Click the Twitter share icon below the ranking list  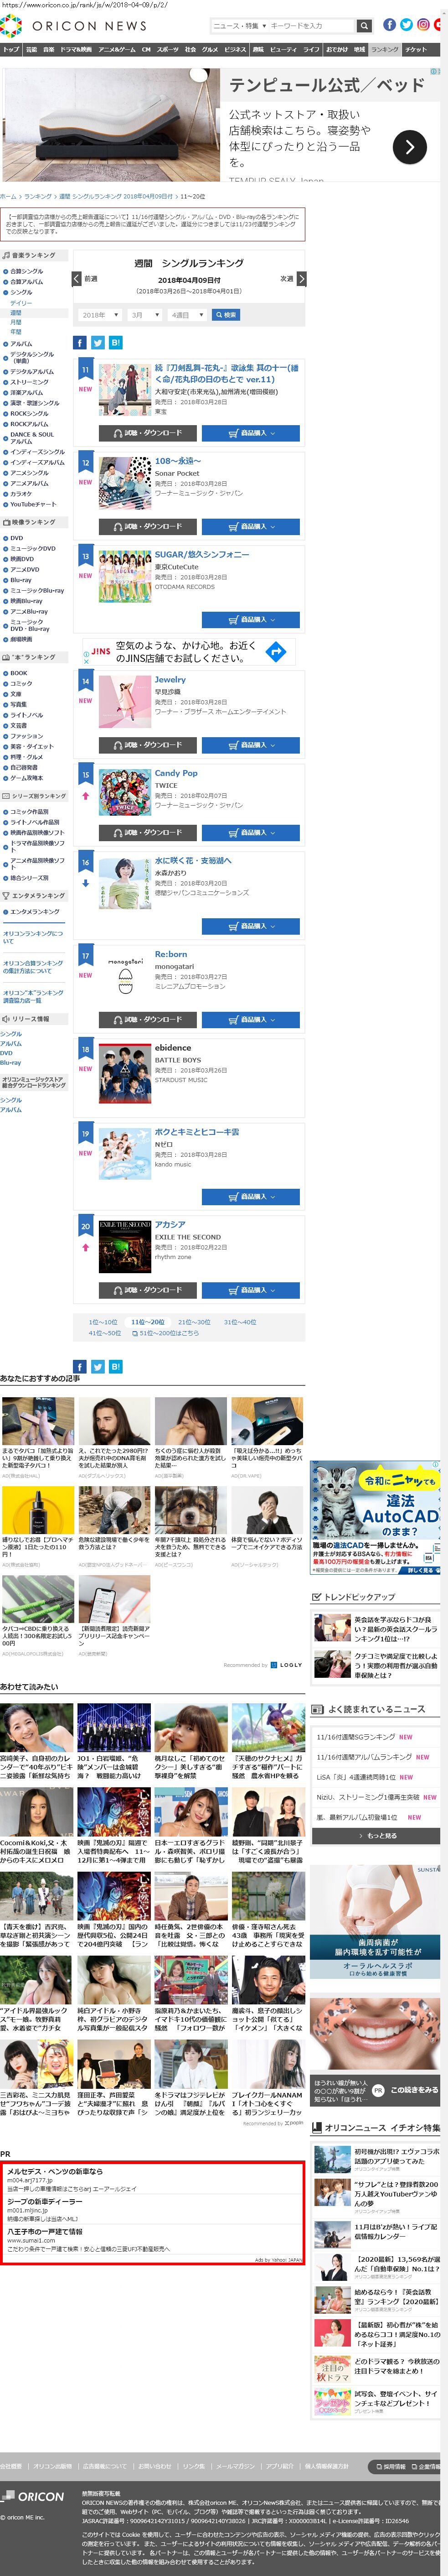coord(98,1367)
